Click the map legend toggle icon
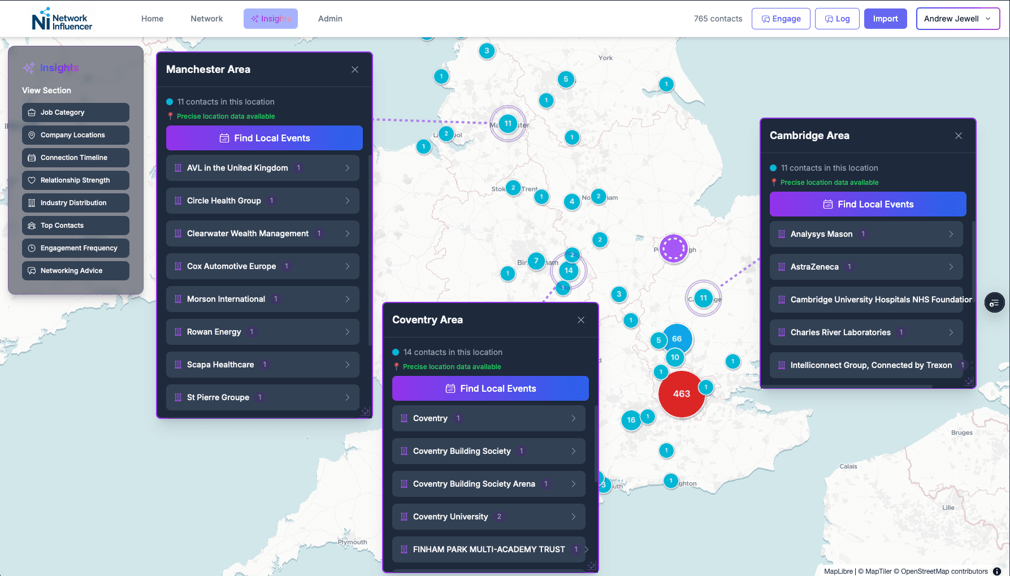This screenshot has height=576, width=1010. pos(994,303)
